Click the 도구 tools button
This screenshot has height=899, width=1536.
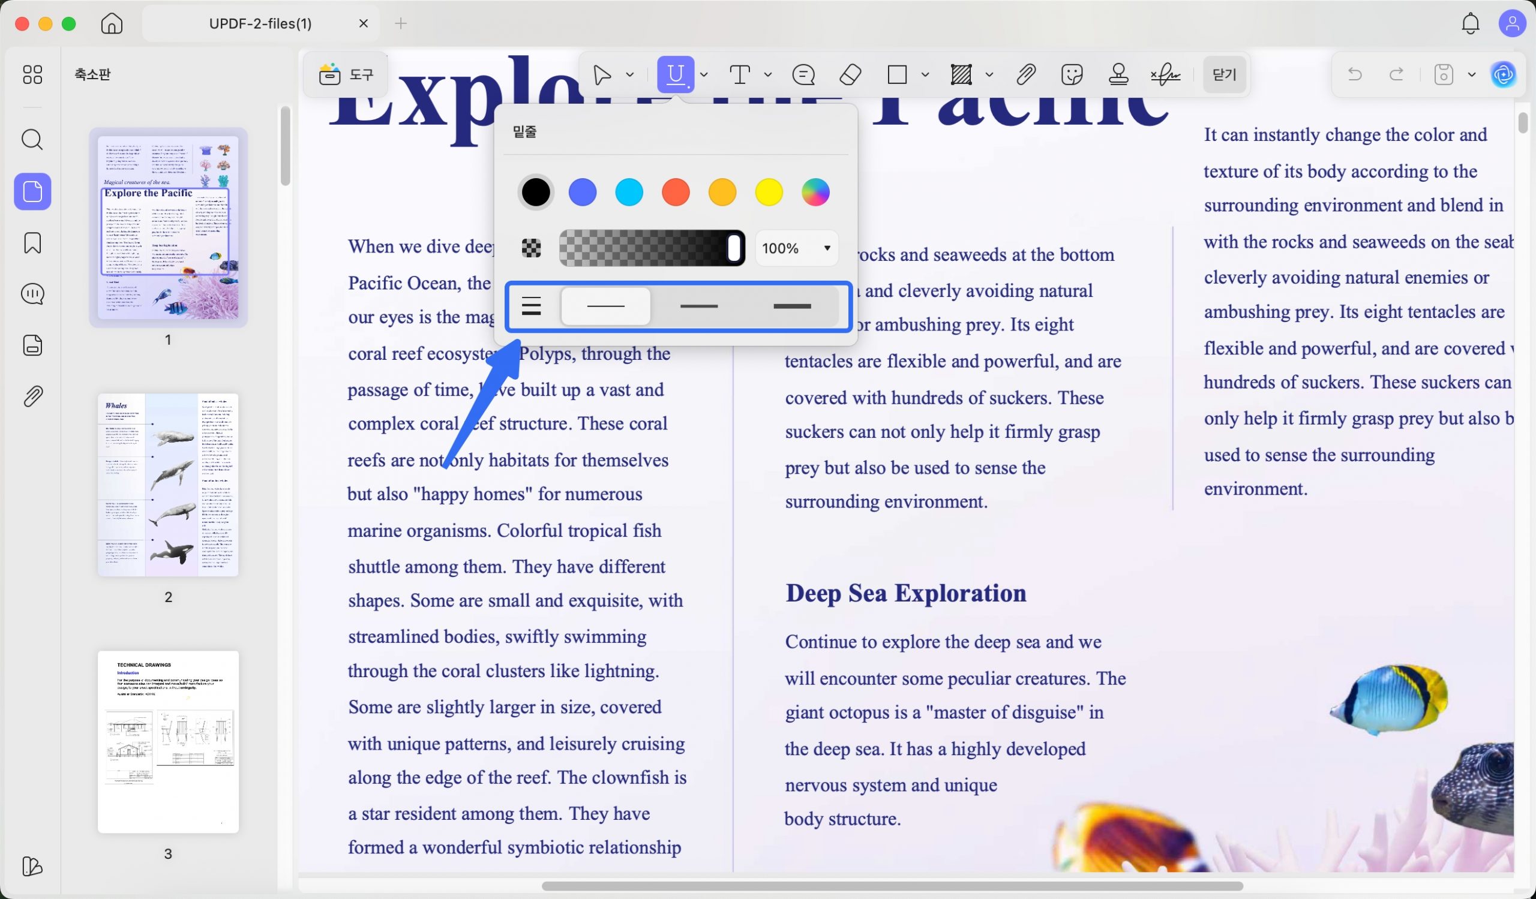click(346, 75)
